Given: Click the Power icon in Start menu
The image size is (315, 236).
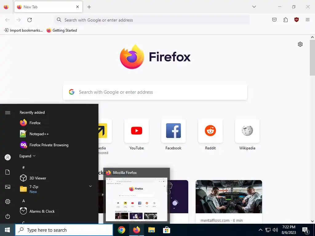Looking at the screenshot, I should coord(8,217).
